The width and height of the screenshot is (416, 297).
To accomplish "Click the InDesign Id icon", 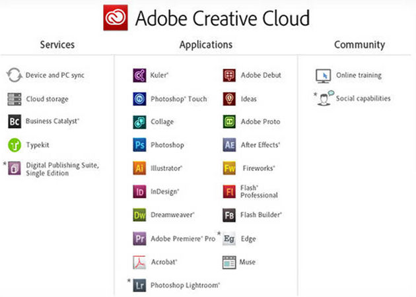I will 139,192.
